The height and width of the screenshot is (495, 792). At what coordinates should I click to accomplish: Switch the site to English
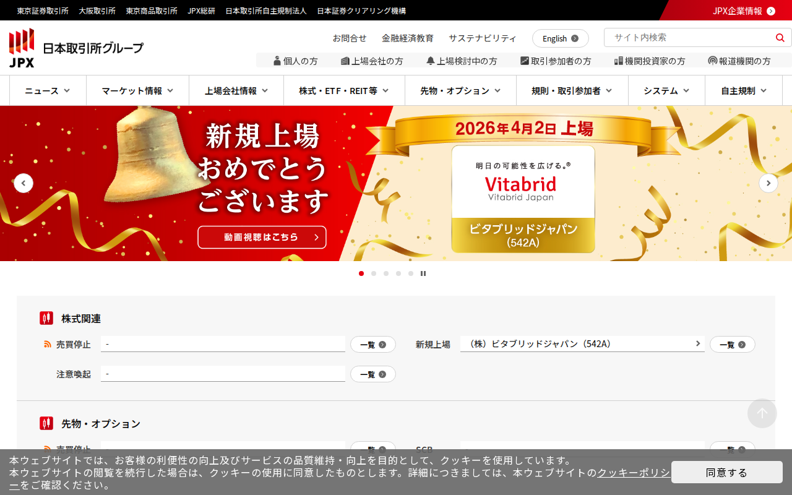(x=561, y=38)
